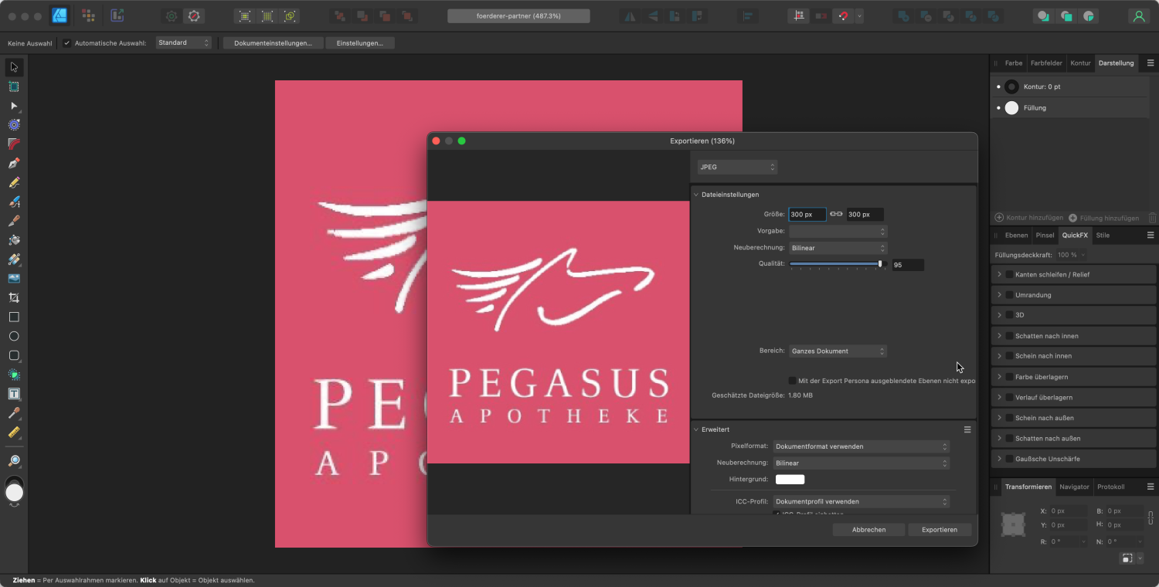Enable Schein nach innen checkbox

click(x=1009, y=356)
